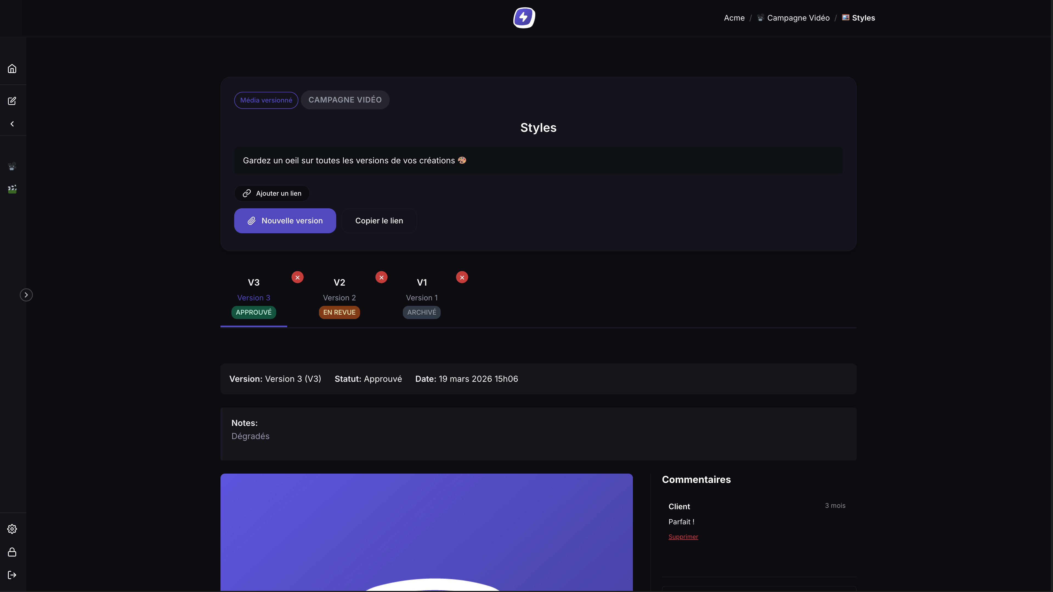Image resolution: width=1053 pixels, height=592 pixels.
Task: Click the ARCHIVÉ status badge
Action: [421, 312]
